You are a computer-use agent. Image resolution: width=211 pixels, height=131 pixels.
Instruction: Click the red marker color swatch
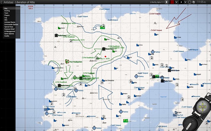(x=172, y=2)
